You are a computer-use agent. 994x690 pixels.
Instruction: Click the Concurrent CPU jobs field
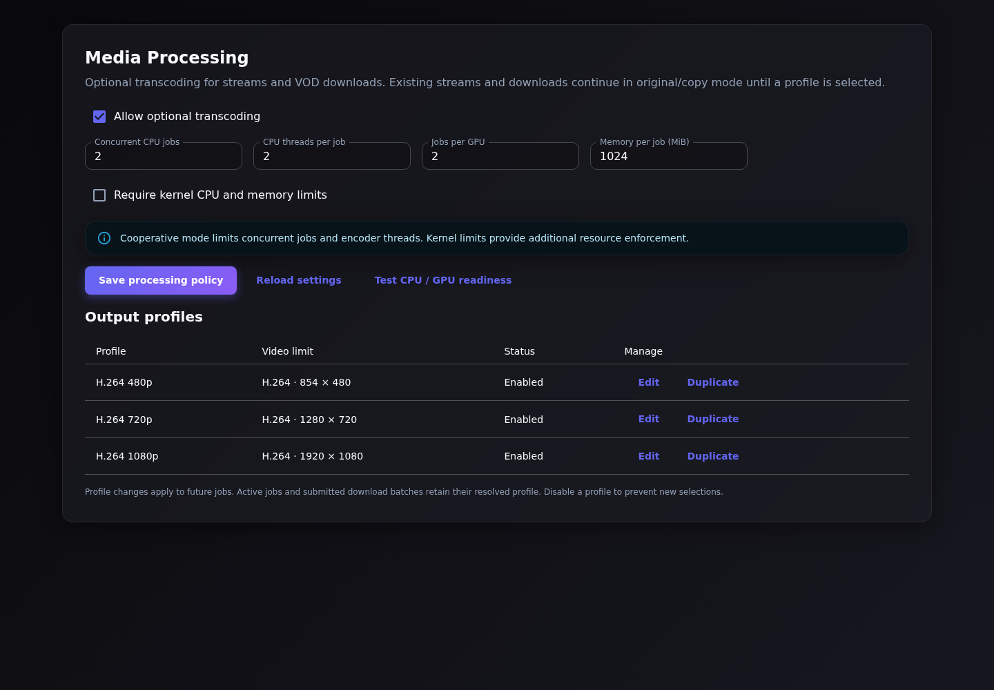pyautogui.click(x=164, y=156)
